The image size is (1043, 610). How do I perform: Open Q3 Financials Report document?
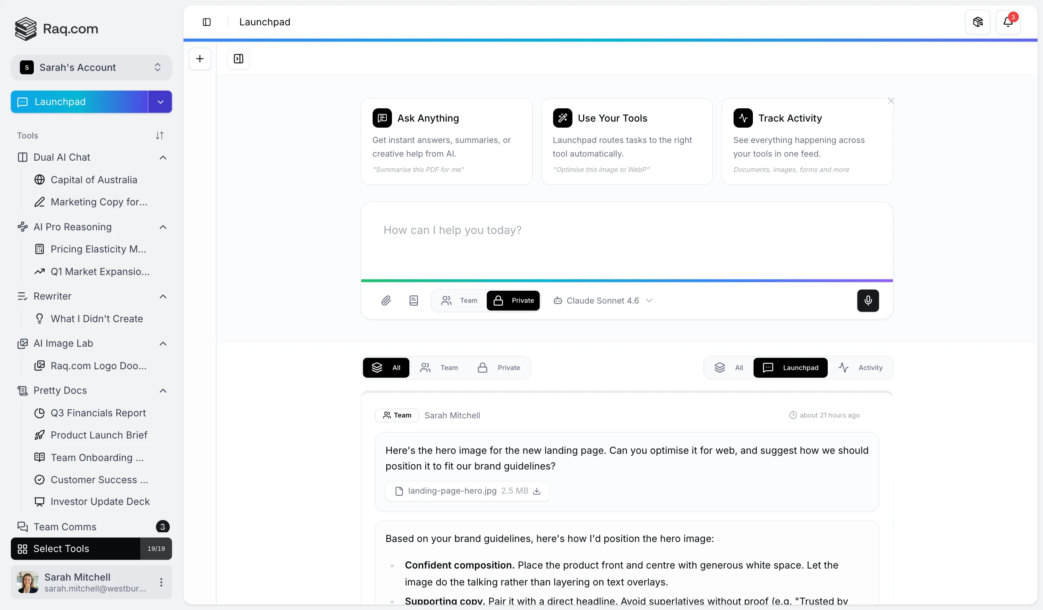(x=98, y=413)
